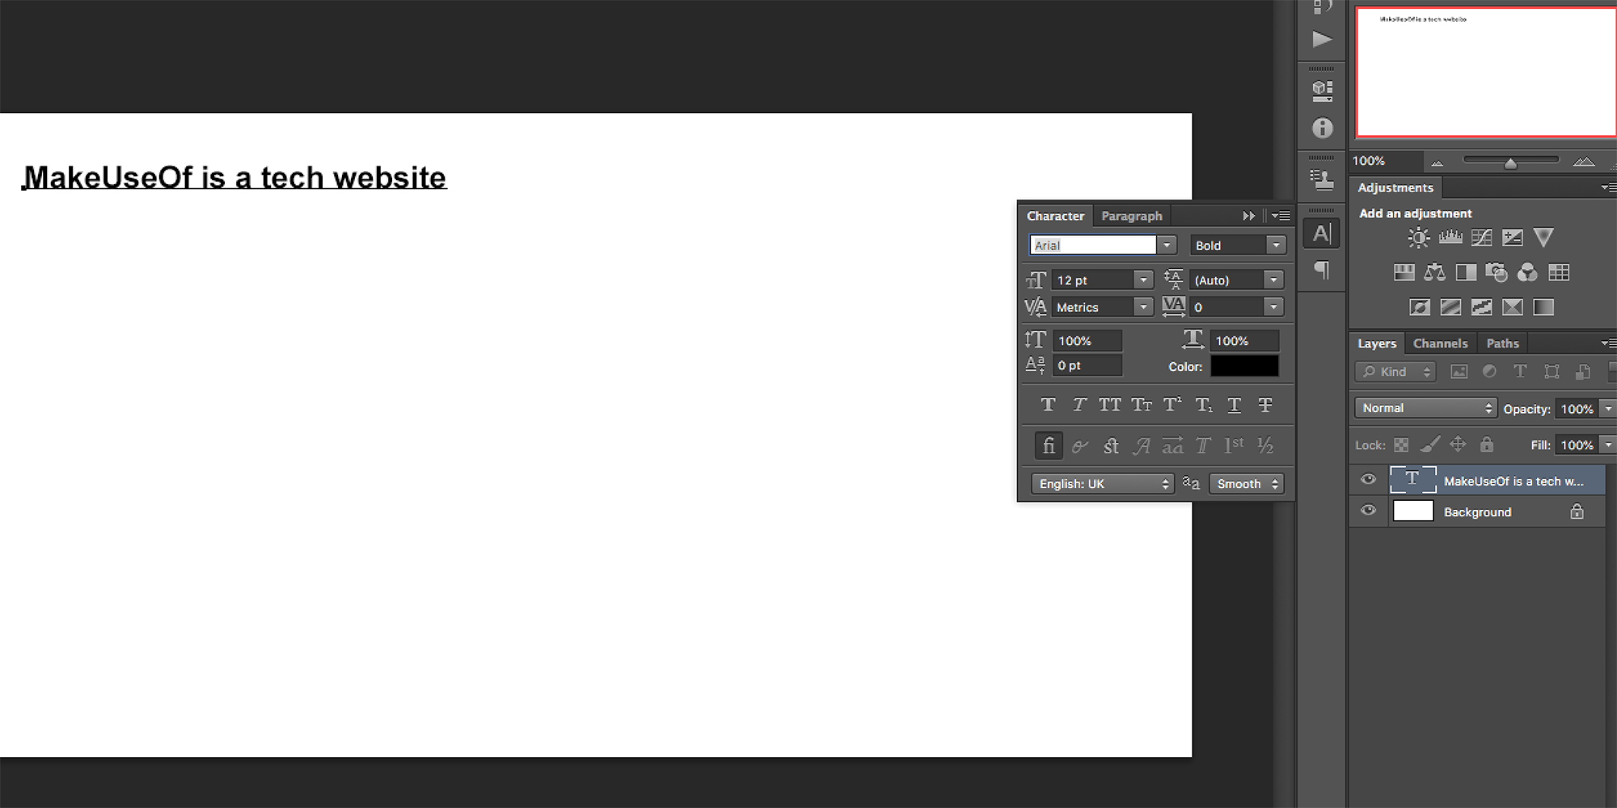Open the Character panel flyout menu
Viewport: 1617px width, 808px height.
pyautogui.click(x=1281, y=216)
